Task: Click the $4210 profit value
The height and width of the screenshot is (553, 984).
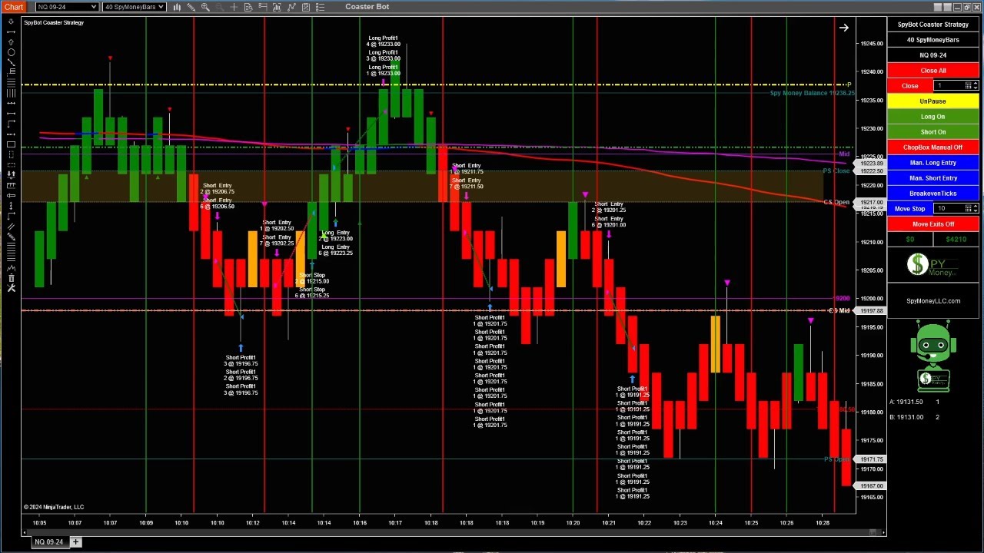Action: [x=956, y=239]
